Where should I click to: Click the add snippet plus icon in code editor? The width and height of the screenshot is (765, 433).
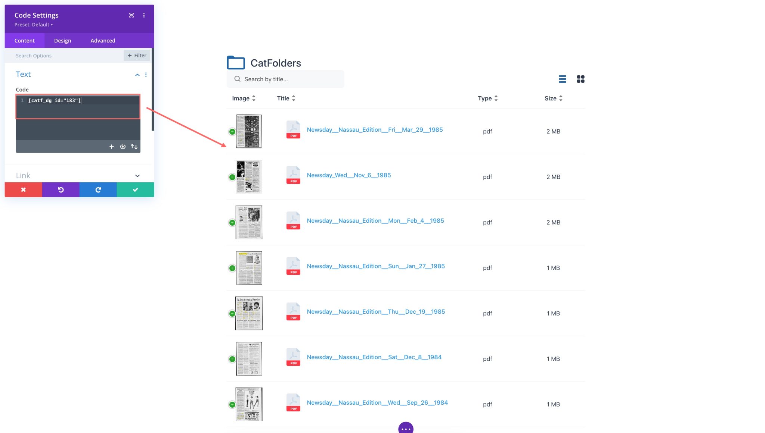[111, 147]
